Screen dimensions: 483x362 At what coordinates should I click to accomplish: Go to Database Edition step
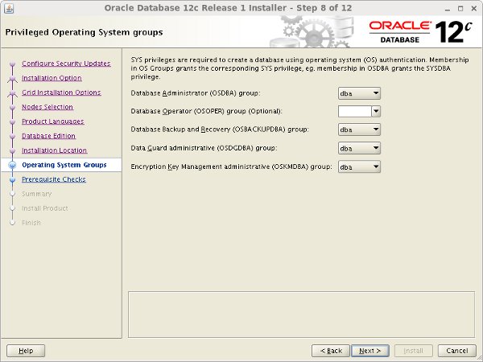click(48, 136)
